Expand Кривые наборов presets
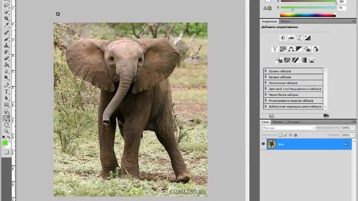The height and width of the screenshot is (201, 358). tap(266, 77)
